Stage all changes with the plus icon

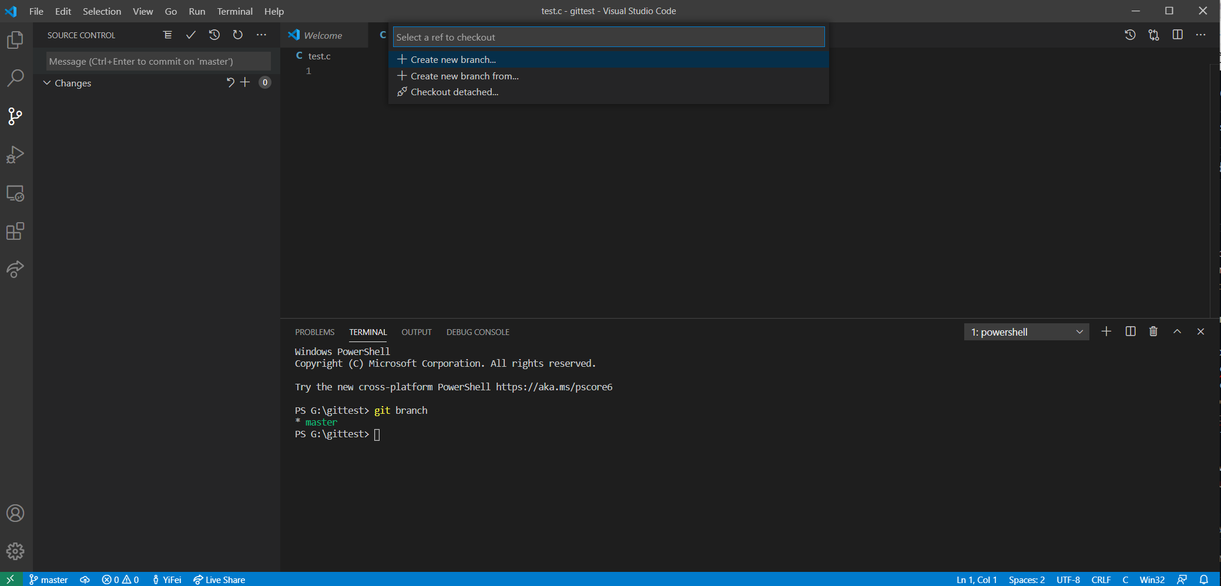245,82
